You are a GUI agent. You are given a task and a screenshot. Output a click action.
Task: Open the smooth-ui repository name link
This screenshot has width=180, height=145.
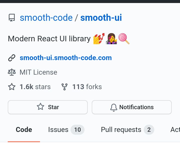point(101,18)
